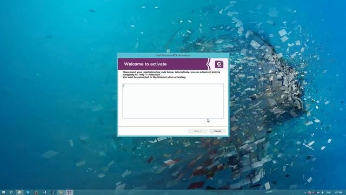Open the Windows Start menu
This screenshot has height=195, width=346.
(3, 192)
